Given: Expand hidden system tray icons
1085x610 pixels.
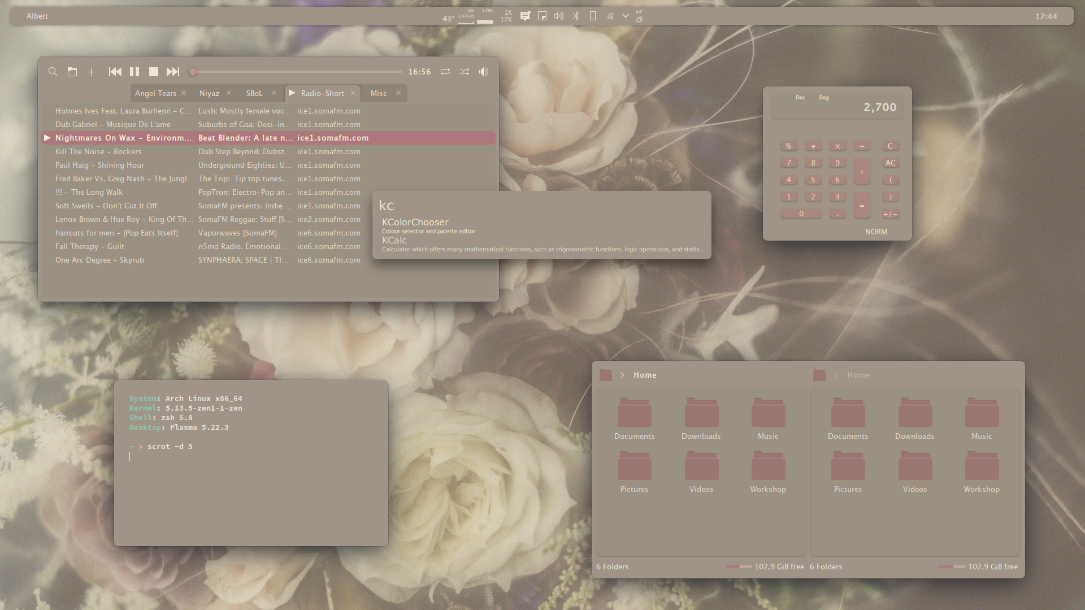Looking at the screenshot, I should [x=626, y=16].
